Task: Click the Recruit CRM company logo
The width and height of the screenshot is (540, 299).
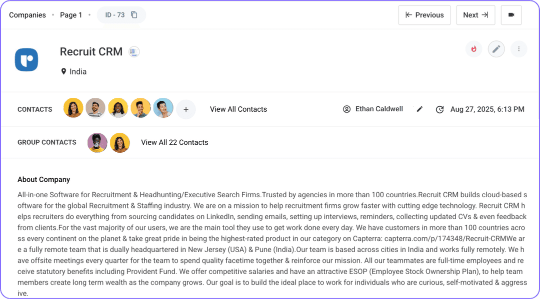Action: tap(26, 59)
